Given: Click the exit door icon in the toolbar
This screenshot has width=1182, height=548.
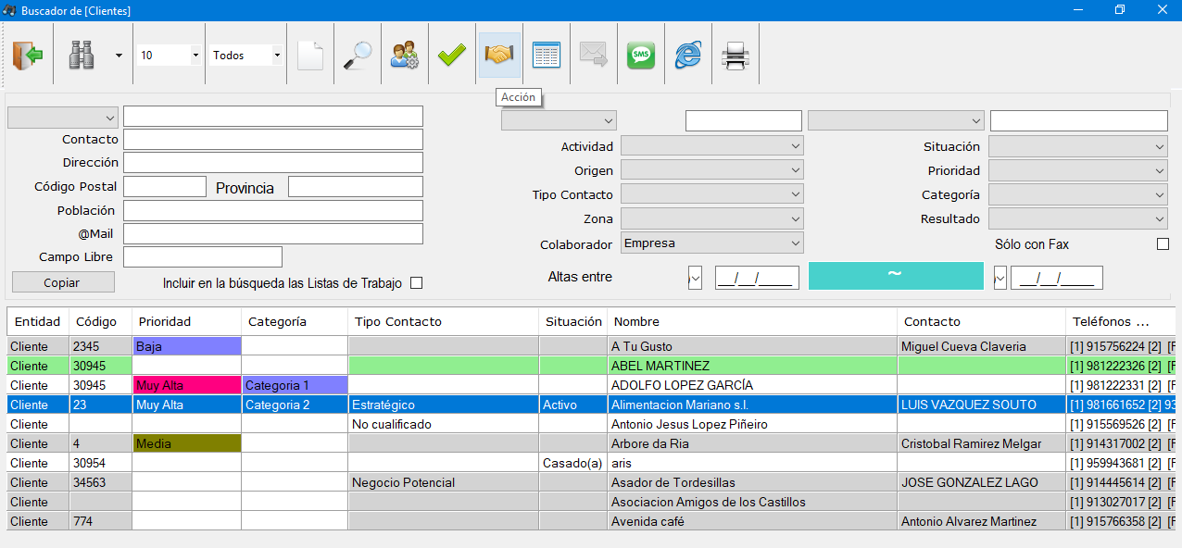Looking at the screenshot, I should pos(28,56).
